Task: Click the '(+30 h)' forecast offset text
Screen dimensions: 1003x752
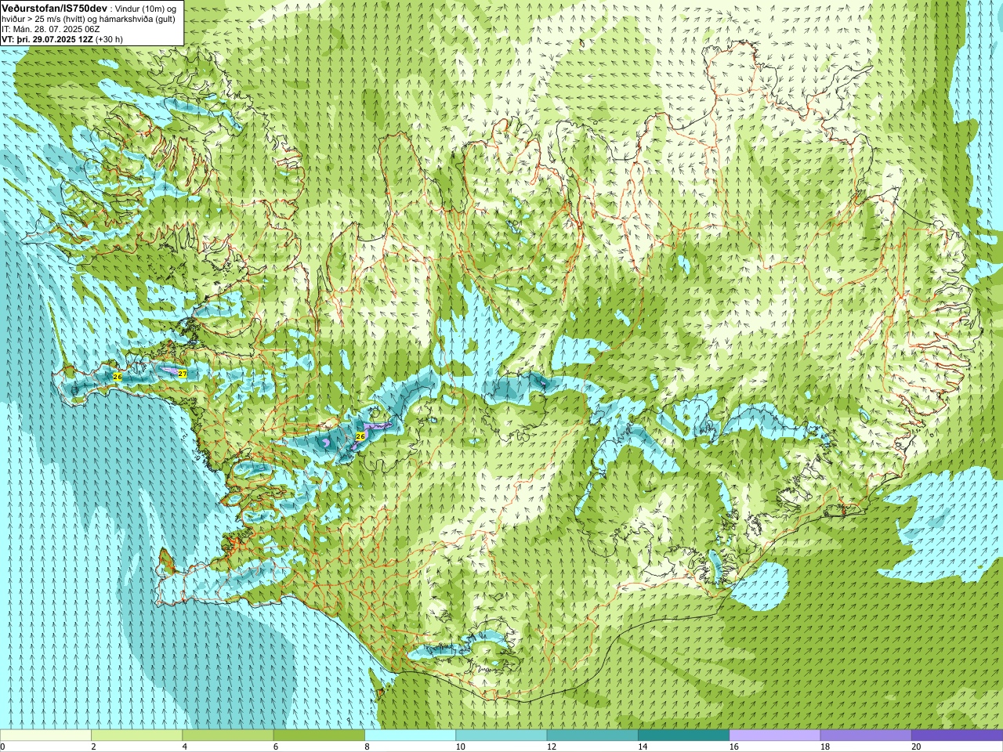Action: (x=109, y=38)
